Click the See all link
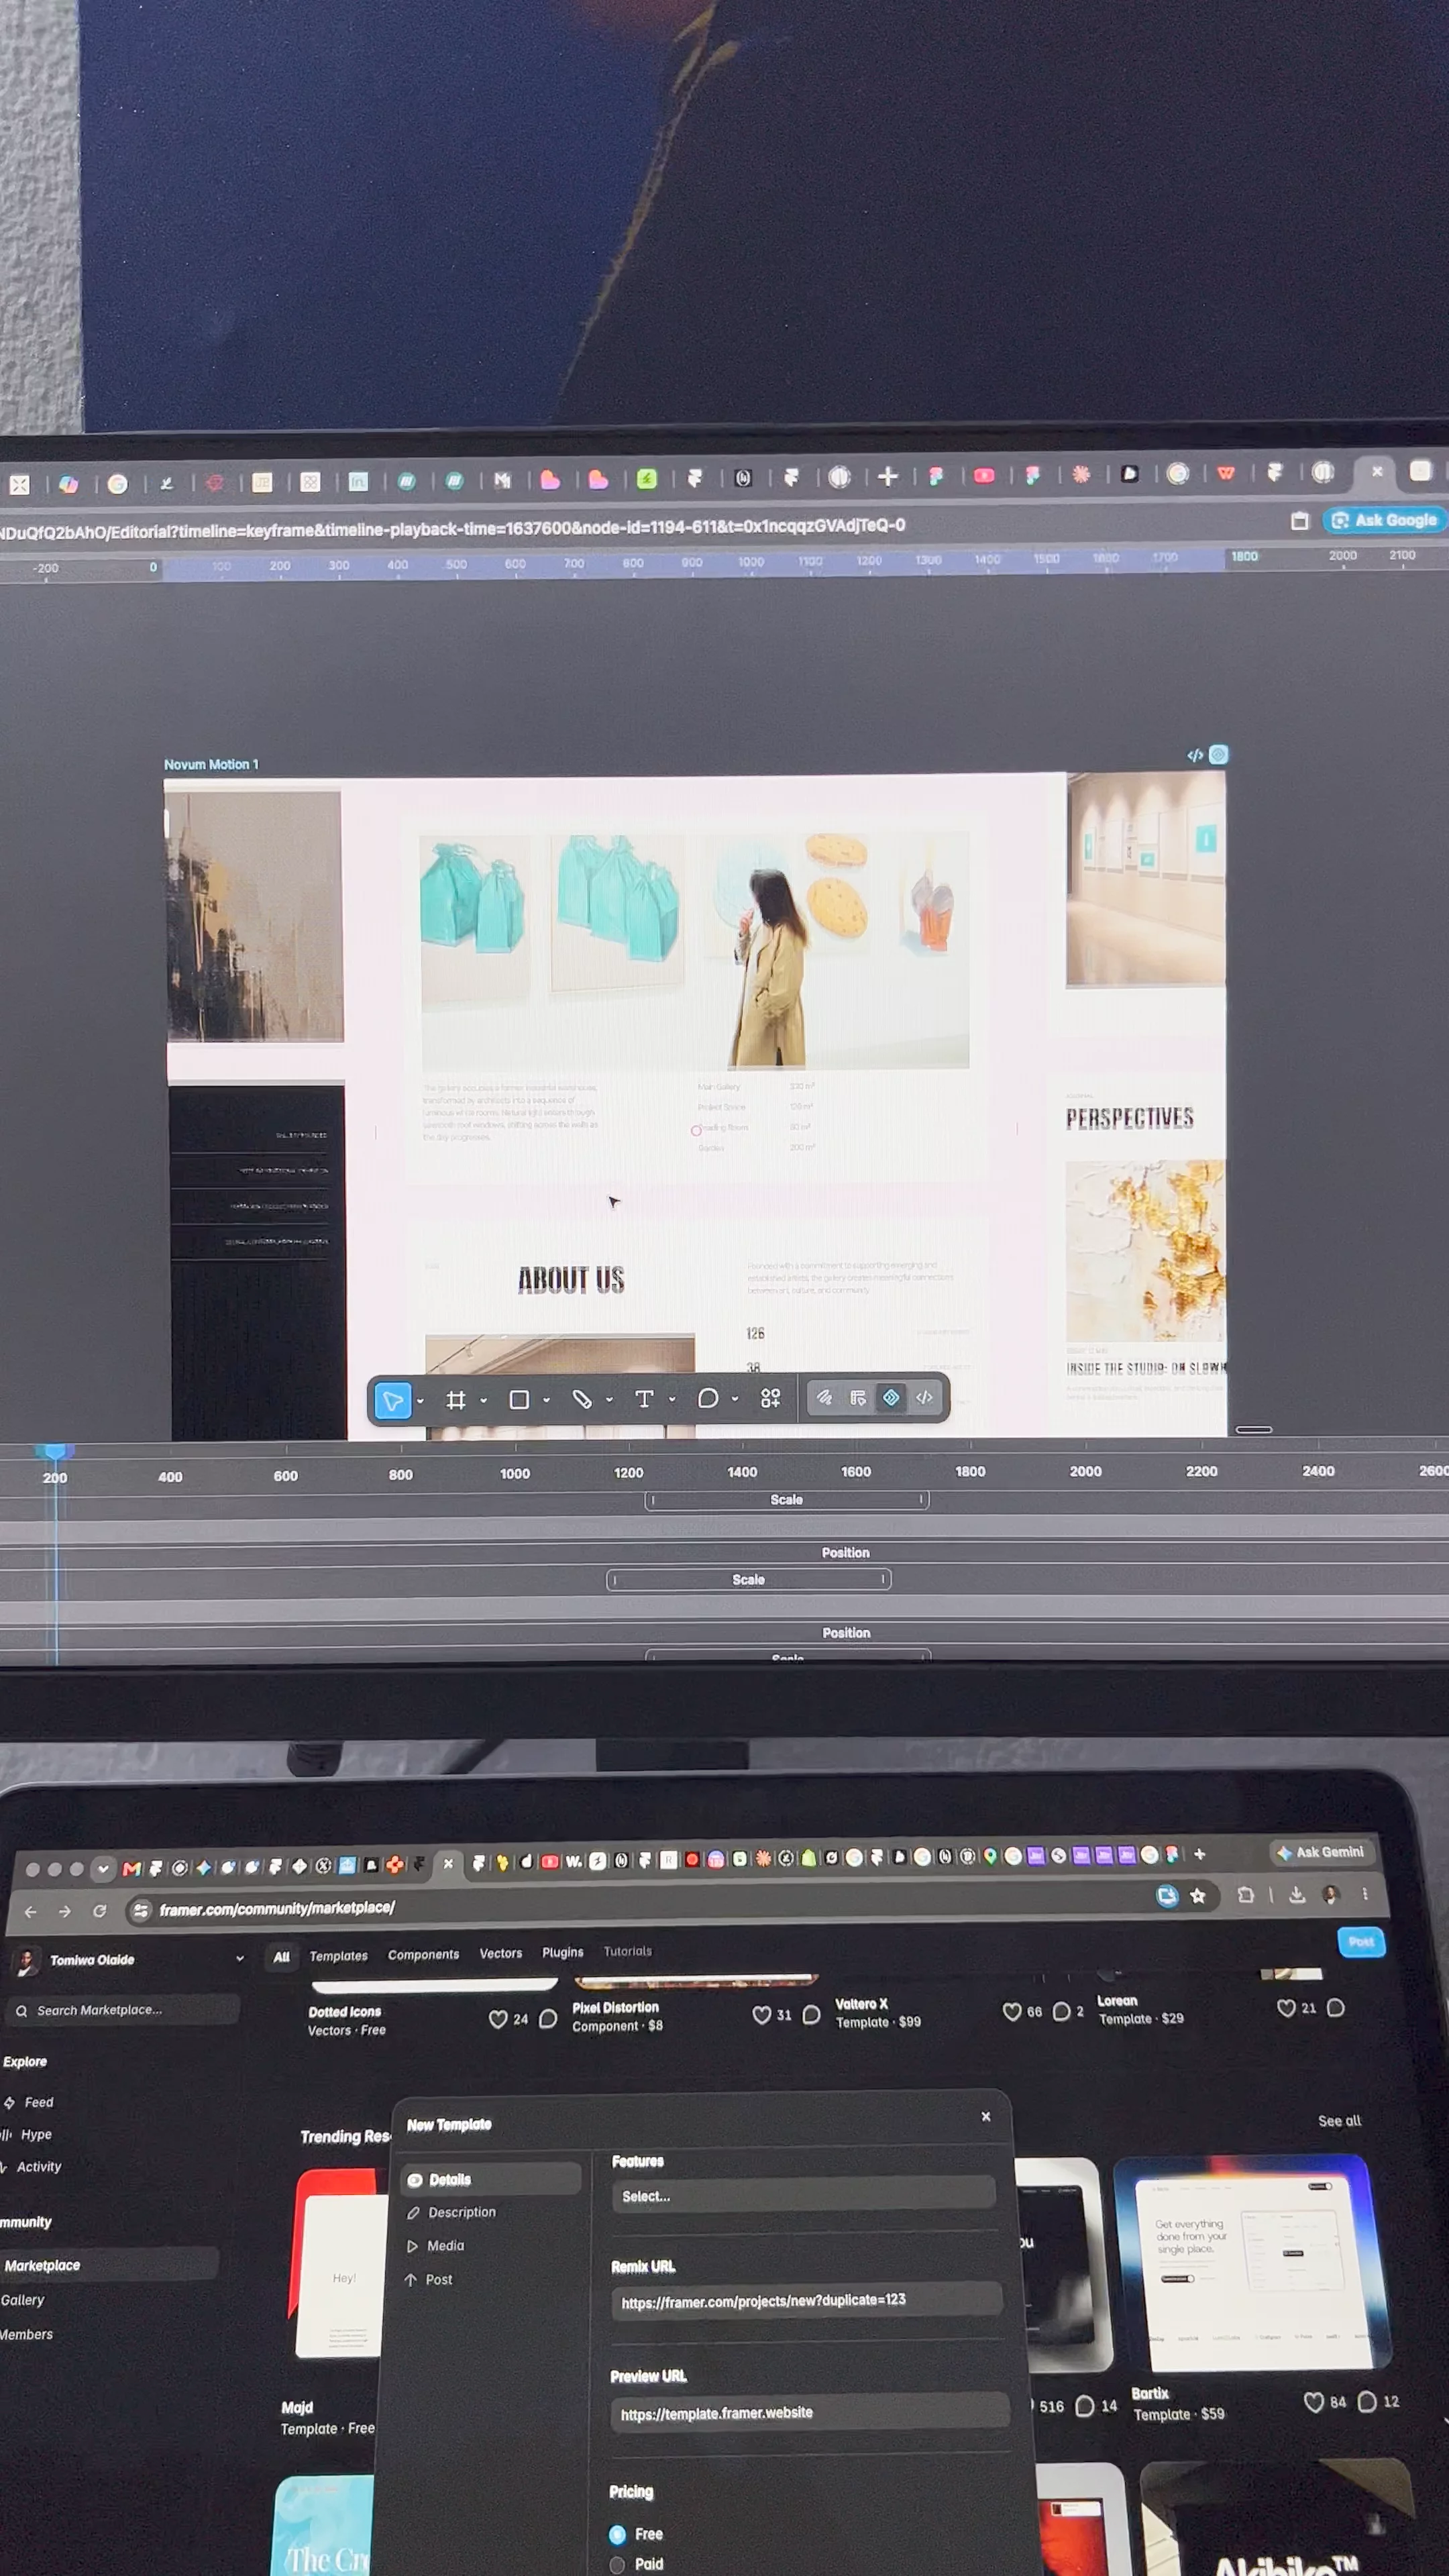This screenshot has width=1449, height=2576. [x=1339, y=2121]
